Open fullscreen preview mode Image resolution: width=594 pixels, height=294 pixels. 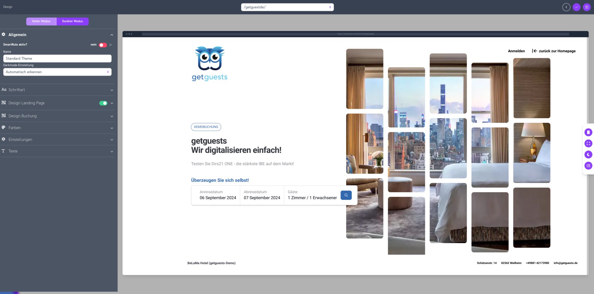588,143
